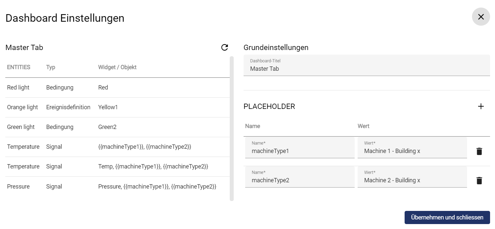Edit the Machine 2 - Building x value
The width and height of the screenshot is (495, 229).
412,180
